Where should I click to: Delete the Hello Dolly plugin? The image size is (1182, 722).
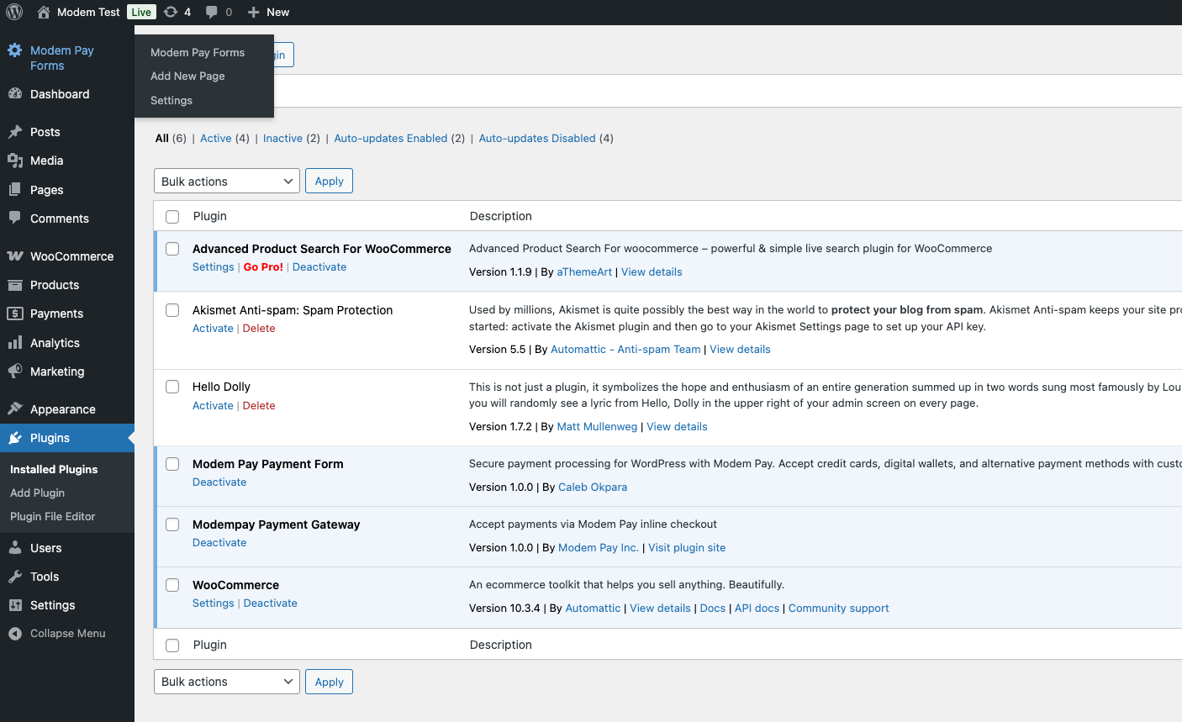(x=259, y=406)
